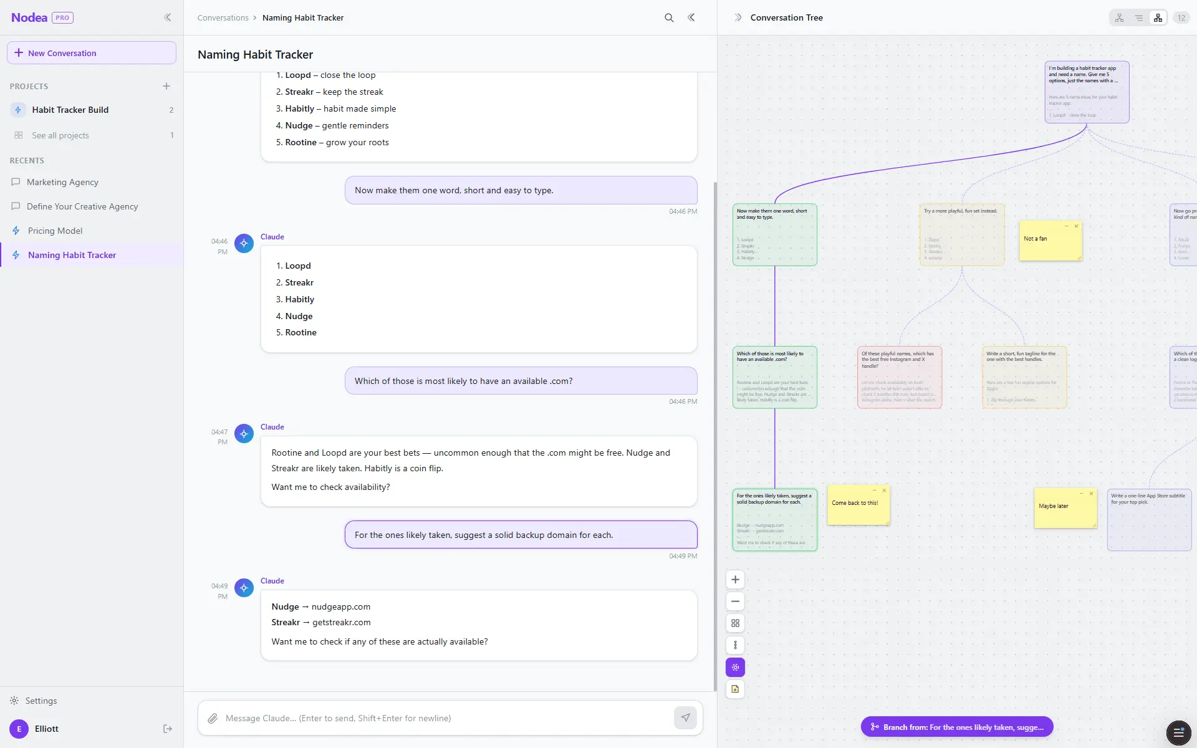Add a new project with plus icon

tap(166, 86)
